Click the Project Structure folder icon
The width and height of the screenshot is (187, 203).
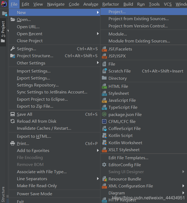pos(13,56)
